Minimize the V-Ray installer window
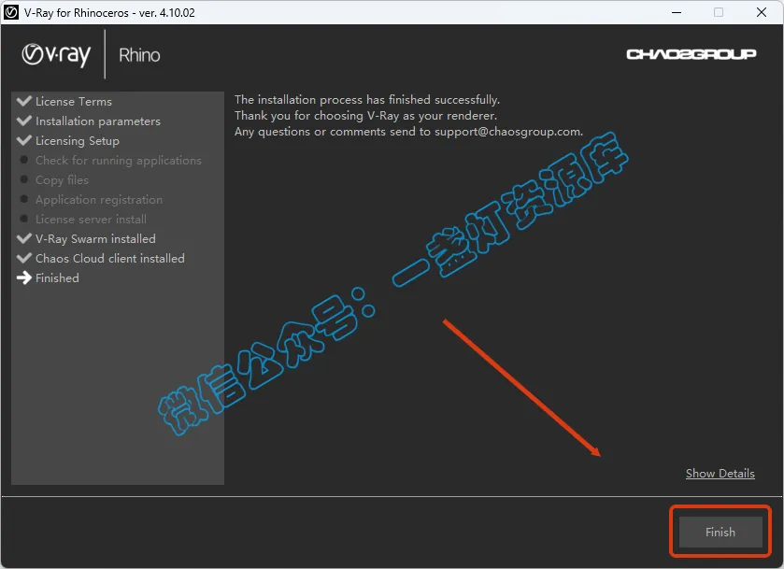Screen dimensions: 784x569 [x=677, y=12]
